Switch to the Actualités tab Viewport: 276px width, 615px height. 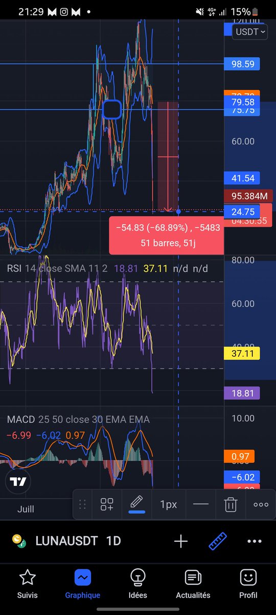coord(193,584)
